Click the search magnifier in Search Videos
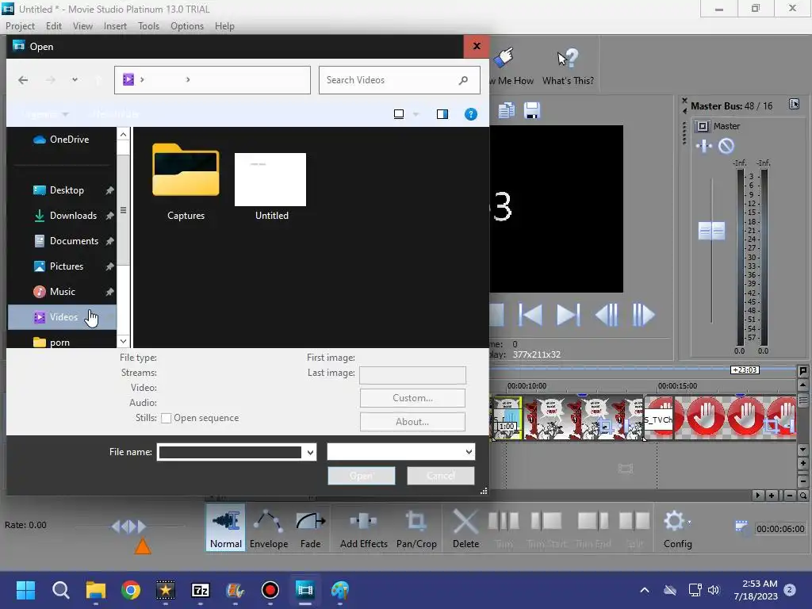 pyautogui.click(x=463, y=80)
